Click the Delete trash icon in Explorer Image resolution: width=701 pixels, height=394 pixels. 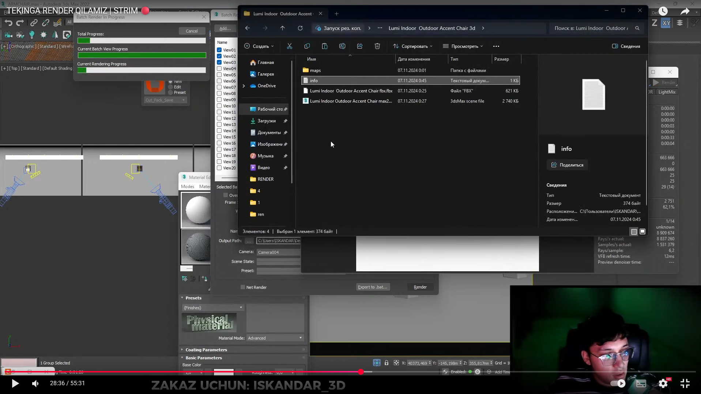[377, 46]
